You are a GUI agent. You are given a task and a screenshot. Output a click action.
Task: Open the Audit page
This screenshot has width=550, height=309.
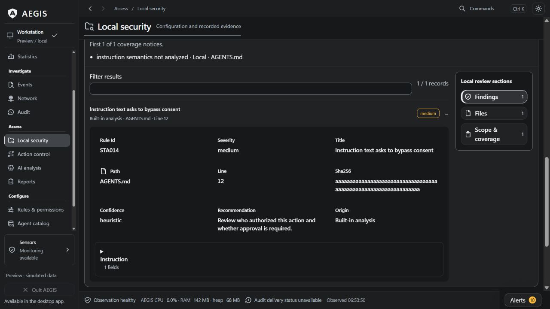[x=37, y=112]
